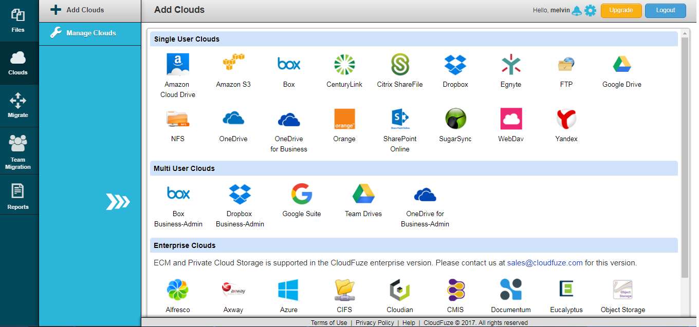Go to the Files section

point(18,21)
